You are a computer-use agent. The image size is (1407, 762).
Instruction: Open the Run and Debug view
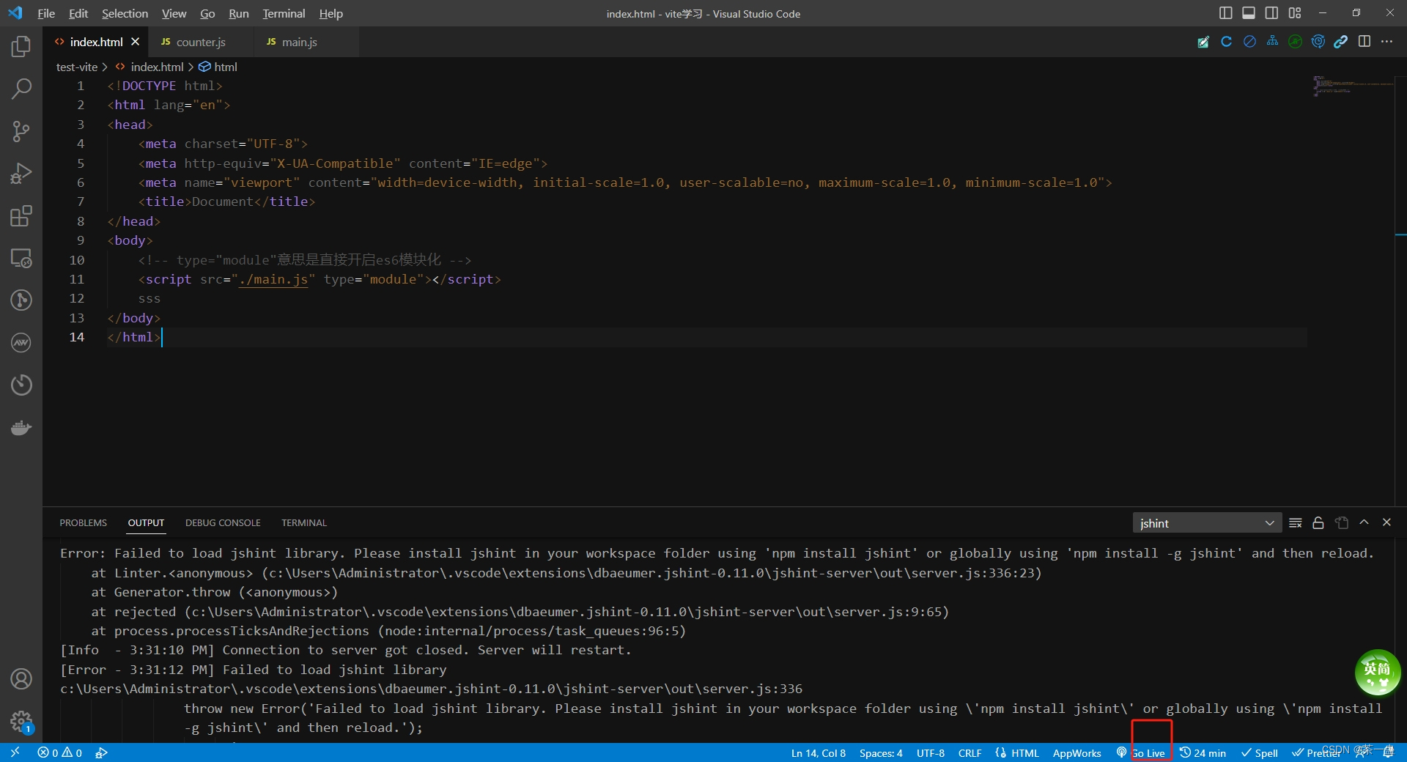(21, 174)
